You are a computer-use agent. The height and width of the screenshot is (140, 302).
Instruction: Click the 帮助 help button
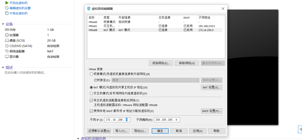point(216,131)
